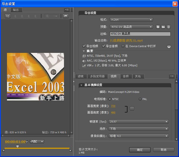Image resolution: width=179 pixels, height=157 pixels.
Task: Open the 预置 NTSC DV 高品质 dropdown
Action: (131, 27)
